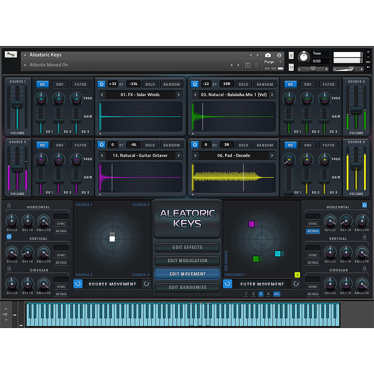Toggle Source 1 power button
Viewport: 374px width, 374px height.
coord(101,84)
